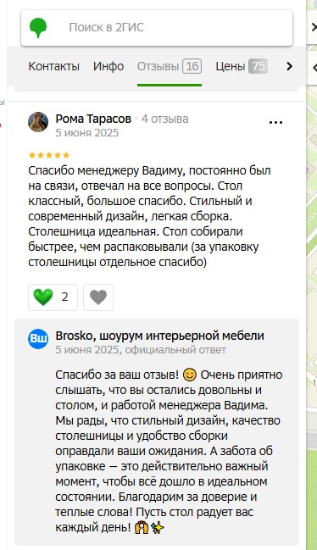Toggle the gray heart dislike button
Image resolution: width=317 pixels, height=550 pixels.
tap(98, 297)
